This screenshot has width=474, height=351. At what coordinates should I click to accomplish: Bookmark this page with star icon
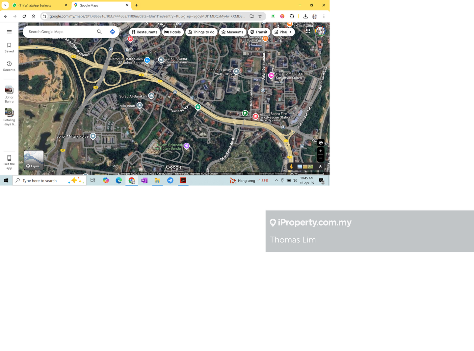[x=260, y=16]
